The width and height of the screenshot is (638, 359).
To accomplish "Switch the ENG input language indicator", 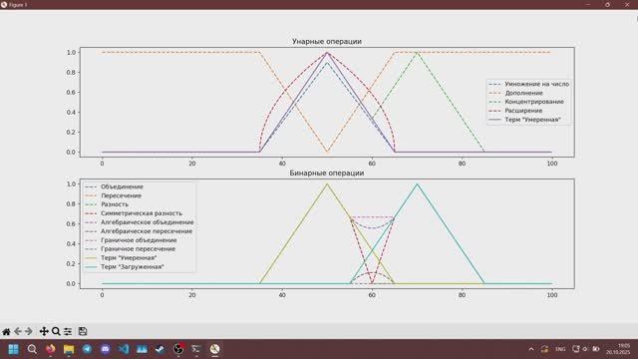I will (560, 349).
